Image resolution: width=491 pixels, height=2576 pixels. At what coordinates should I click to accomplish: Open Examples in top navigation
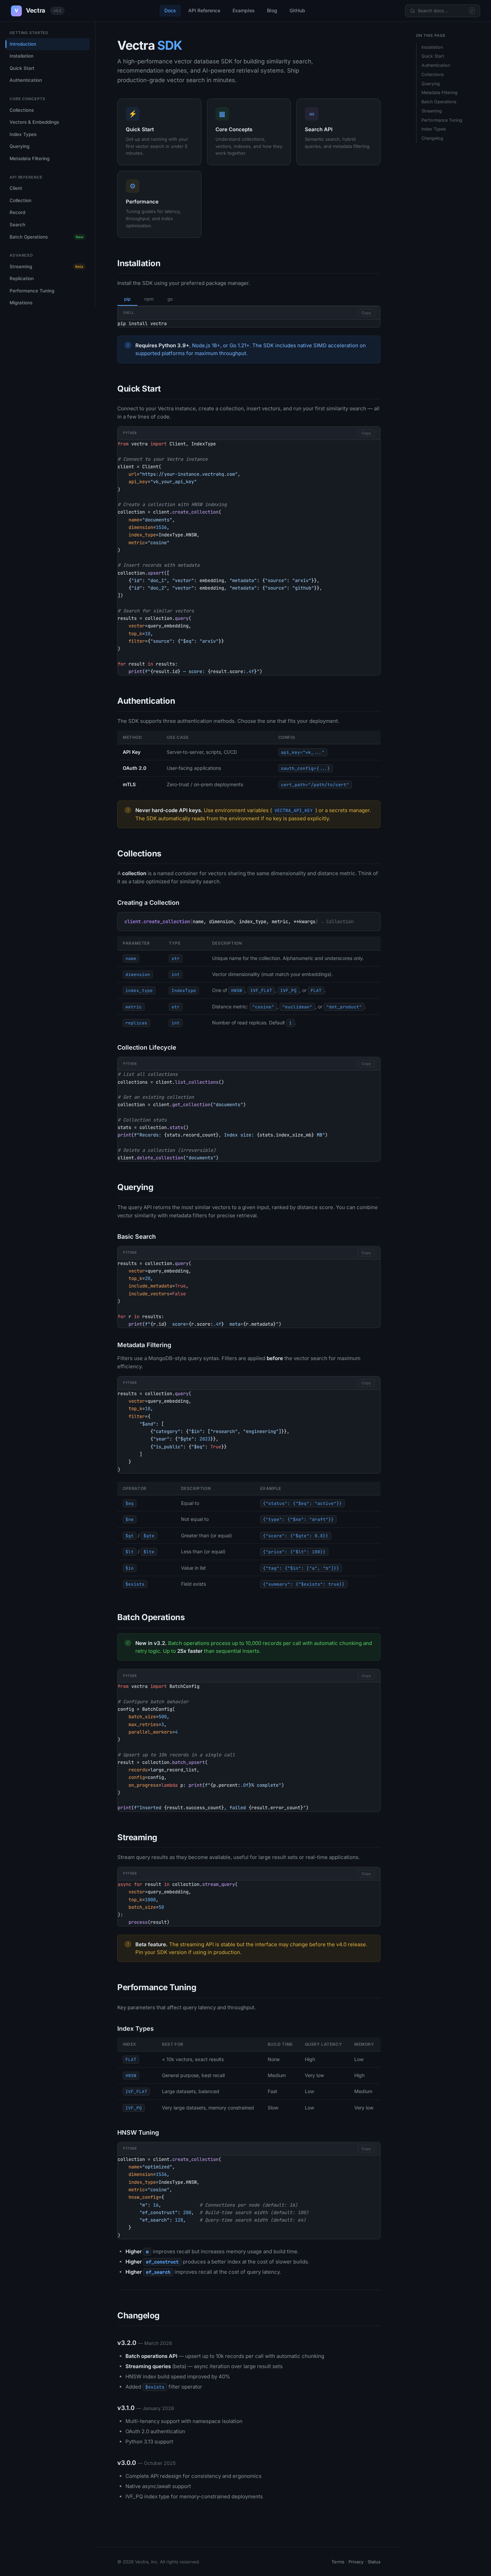(x=243, y=11)
